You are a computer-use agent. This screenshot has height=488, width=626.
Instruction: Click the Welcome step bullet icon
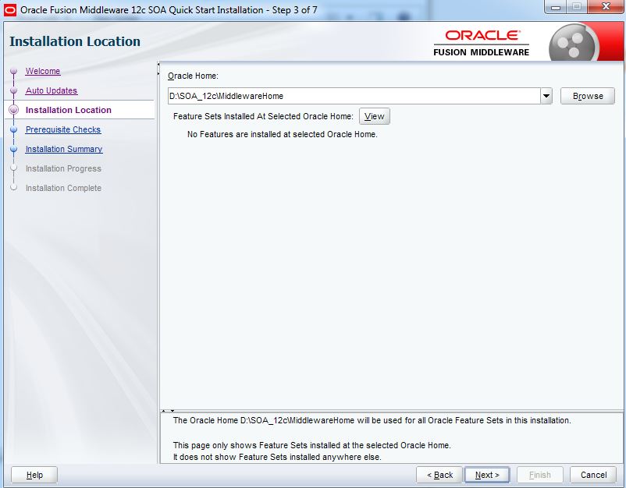(12, 71)
